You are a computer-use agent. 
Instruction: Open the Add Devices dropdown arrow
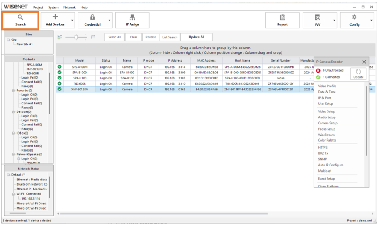(72, 20)
